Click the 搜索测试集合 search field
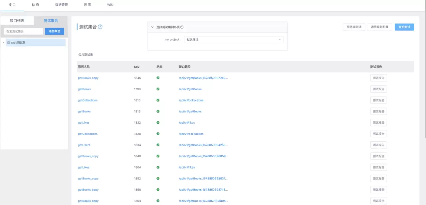The width and height of the screenshot is (426, 205). tap(24, 31)
